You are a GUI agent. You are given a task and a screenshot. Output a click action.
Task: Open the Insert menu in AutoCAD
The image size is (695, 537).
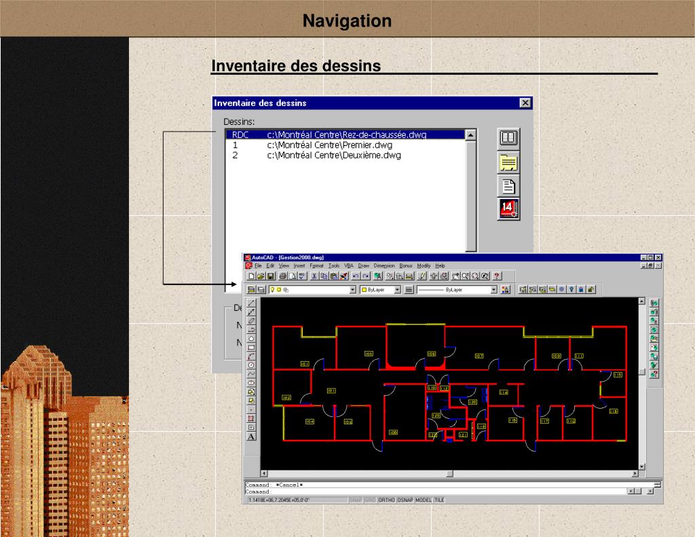click(x=299, y=265)
